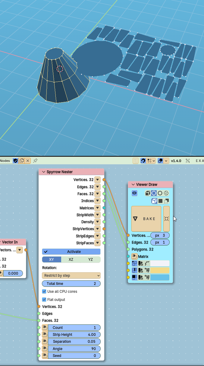The width and height of the screenshot is (204, 366).
Task: Click the DNA Sverchok icon in header
Action: click(x=188, y=161)
